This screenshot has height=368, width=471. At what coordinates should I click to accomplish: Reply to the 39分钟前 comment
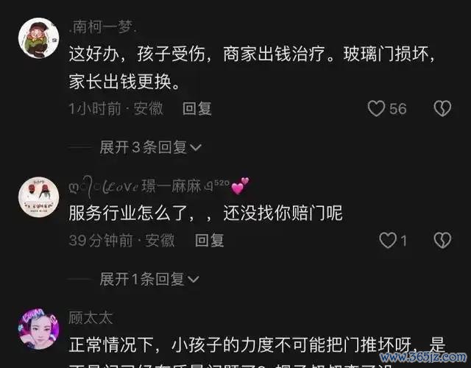[x=209, y=241]
